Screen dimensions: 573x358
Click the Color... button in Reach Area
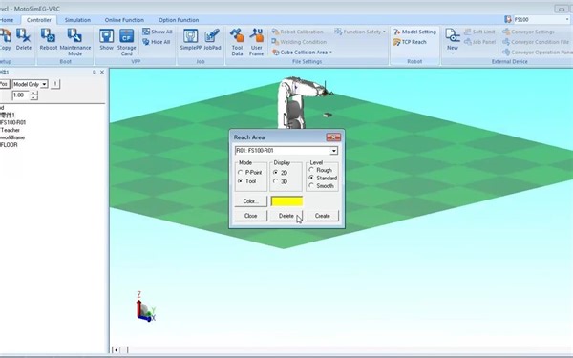(x=250, y=201)
